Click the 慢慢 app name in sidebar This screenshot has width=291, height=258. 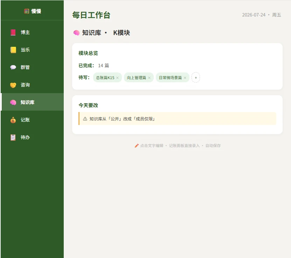point(36,11)
